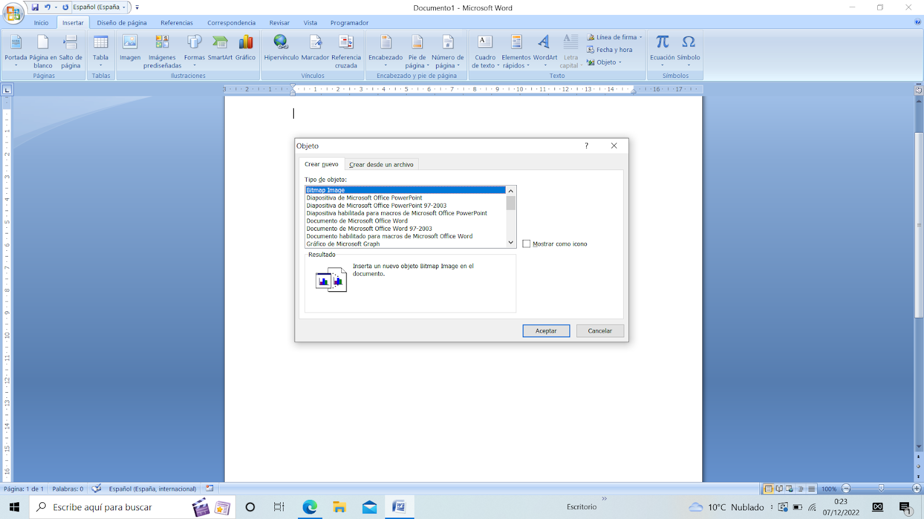Switch to the Revisar tab
The width and height of the screenshot is (924, 519).
tap(280, 23)
